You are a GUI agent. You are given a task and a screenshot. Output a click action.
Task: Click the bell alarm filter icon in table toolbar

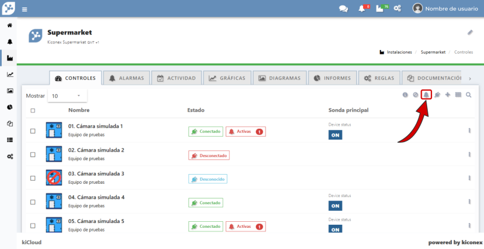(x=426, y=95)
